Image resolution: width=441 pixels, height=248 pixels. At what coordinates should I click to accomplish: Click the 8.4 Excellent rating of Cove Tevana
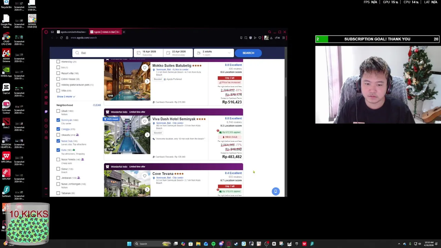(x=233, y=173)
